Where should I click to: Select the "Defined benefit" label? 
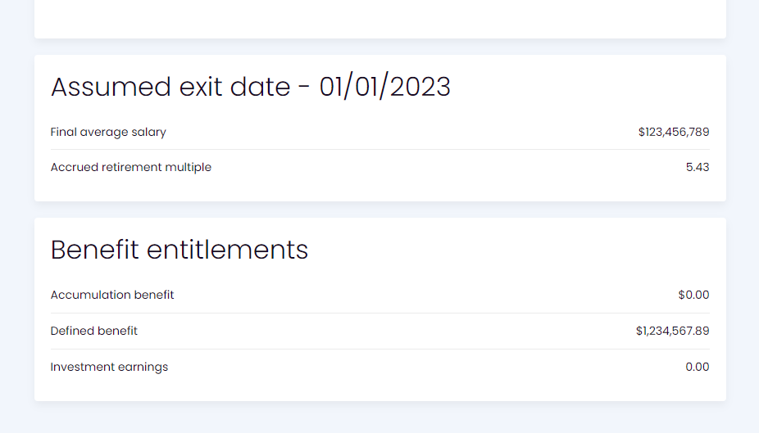(x=94, y=331)
